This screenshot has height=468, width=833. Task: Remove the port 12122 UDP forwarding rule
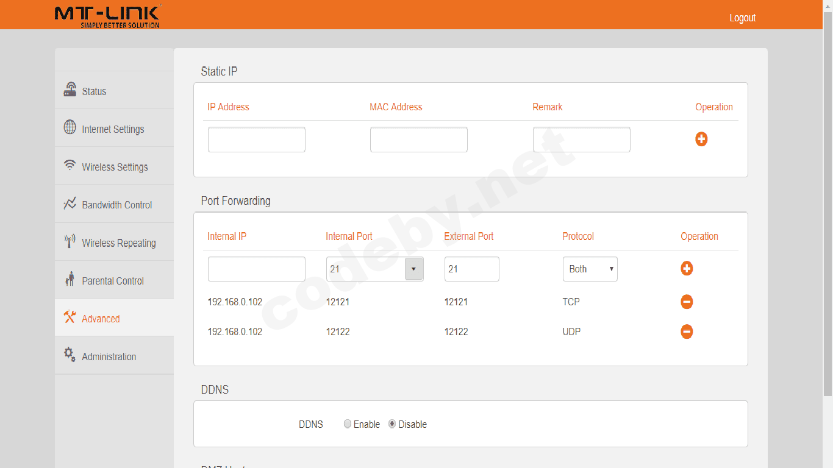point(687,331)
